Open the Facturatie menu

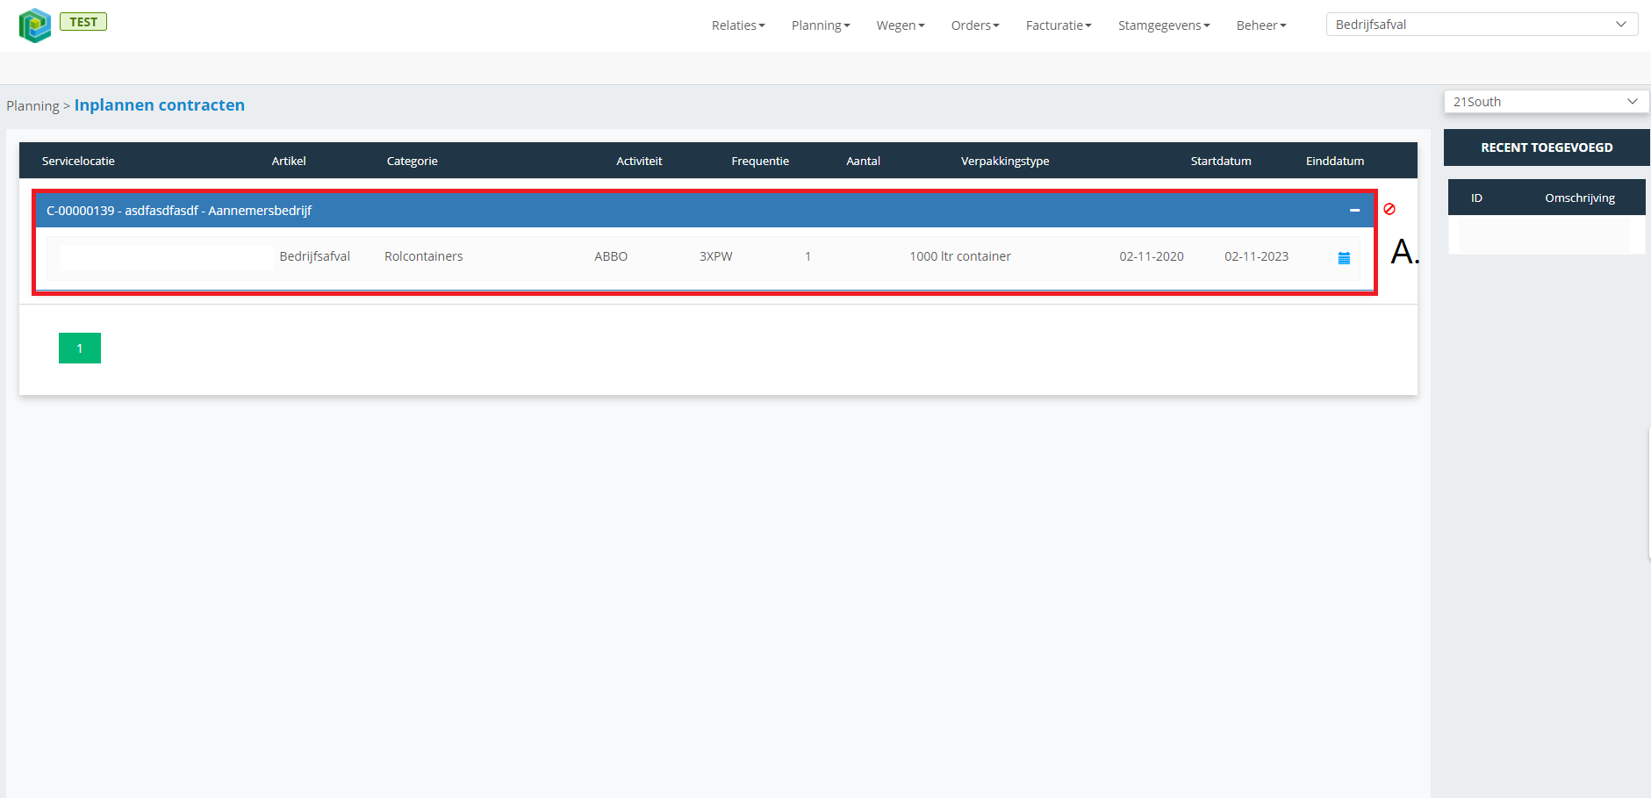[1059, 25]
